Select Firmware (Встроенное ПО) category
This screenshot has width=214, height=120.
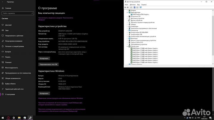tap(136, 16)
